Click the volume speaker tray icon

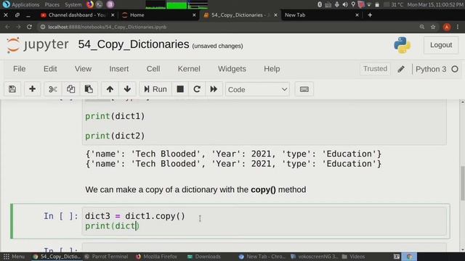tap(345, 4)
